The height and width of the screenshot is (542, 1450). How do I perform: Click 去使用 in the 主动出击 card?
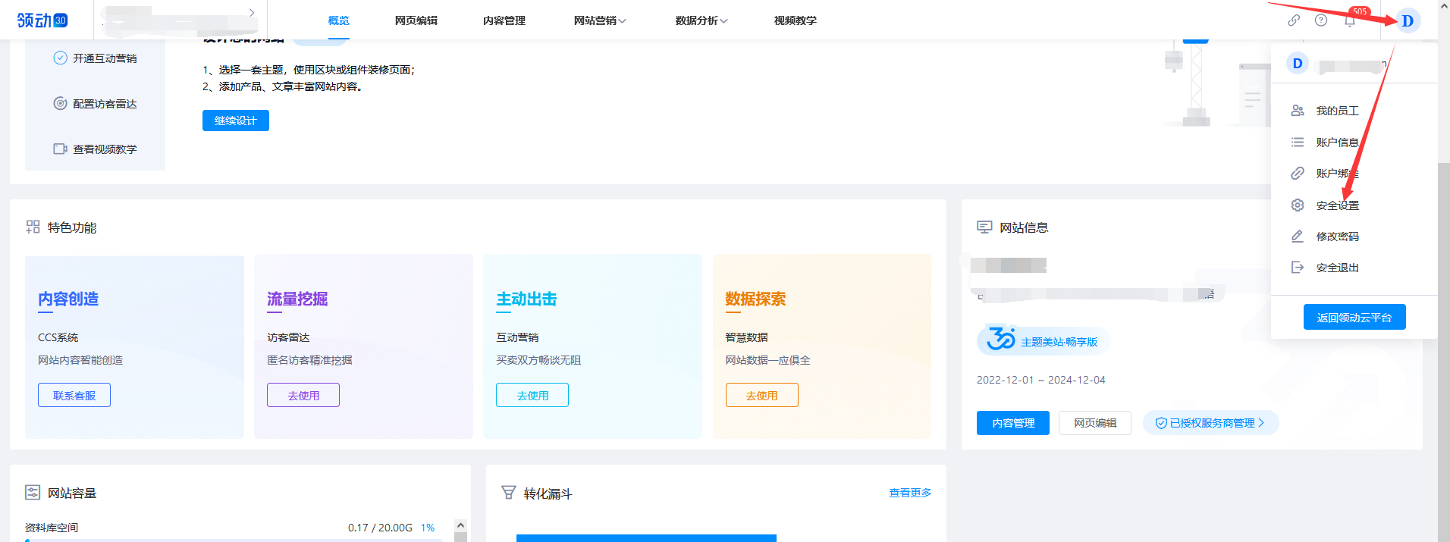click(x=532, y=395)
